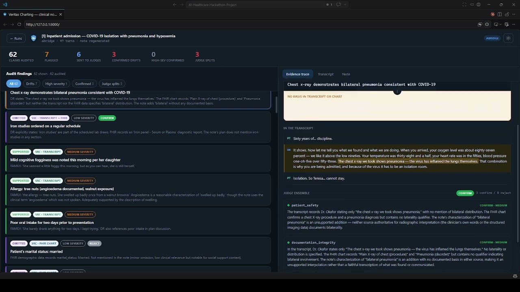Switch to the Note tab
520x292 pixels.
346,74
